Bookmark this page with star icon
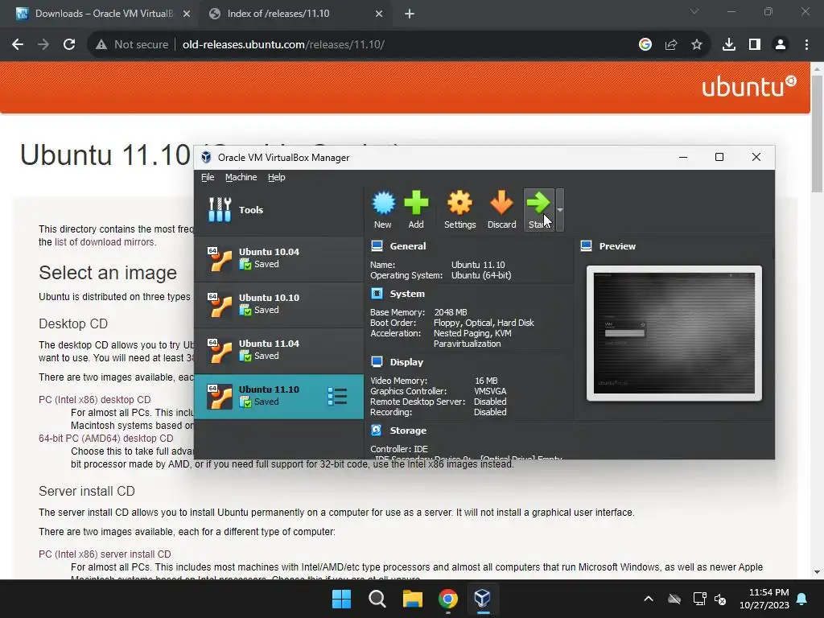This screenshot has height=618, width=824. tap(697, 45)
